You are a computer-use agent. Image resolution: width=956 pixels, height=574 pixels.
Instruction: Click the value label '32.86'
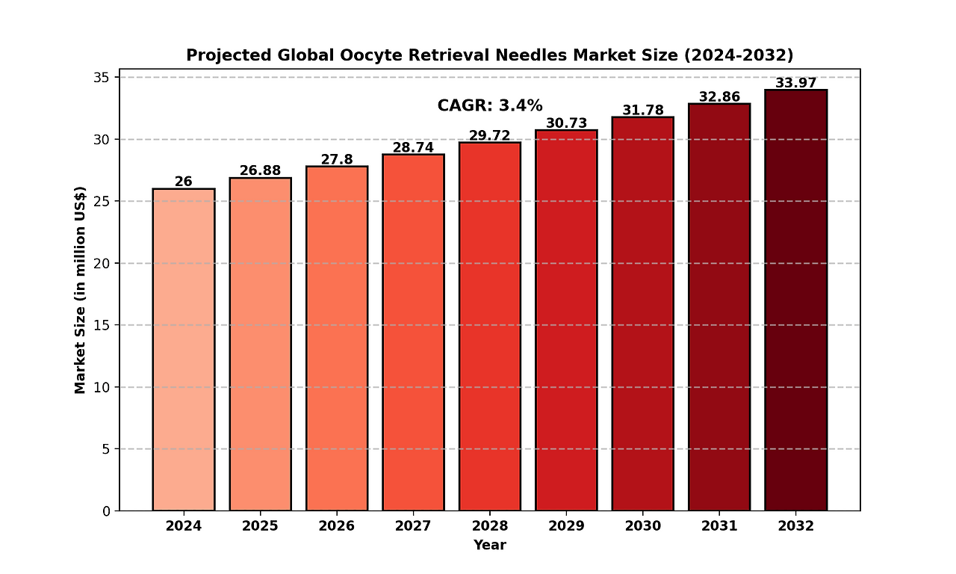click(719, 96)
